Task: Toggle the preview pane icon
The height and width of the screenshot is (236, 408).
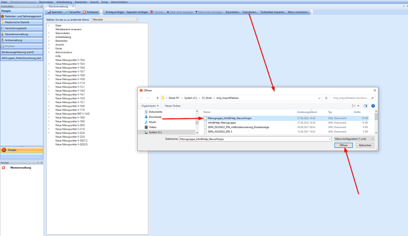Action: point(365,106)
